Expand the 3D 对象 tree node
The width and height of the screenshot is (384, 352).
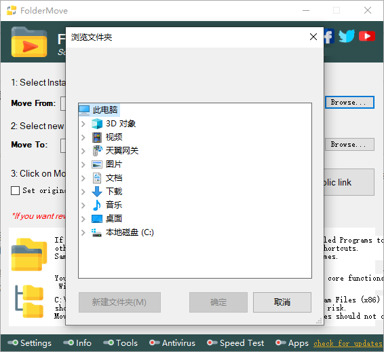[x=83, y=124]
